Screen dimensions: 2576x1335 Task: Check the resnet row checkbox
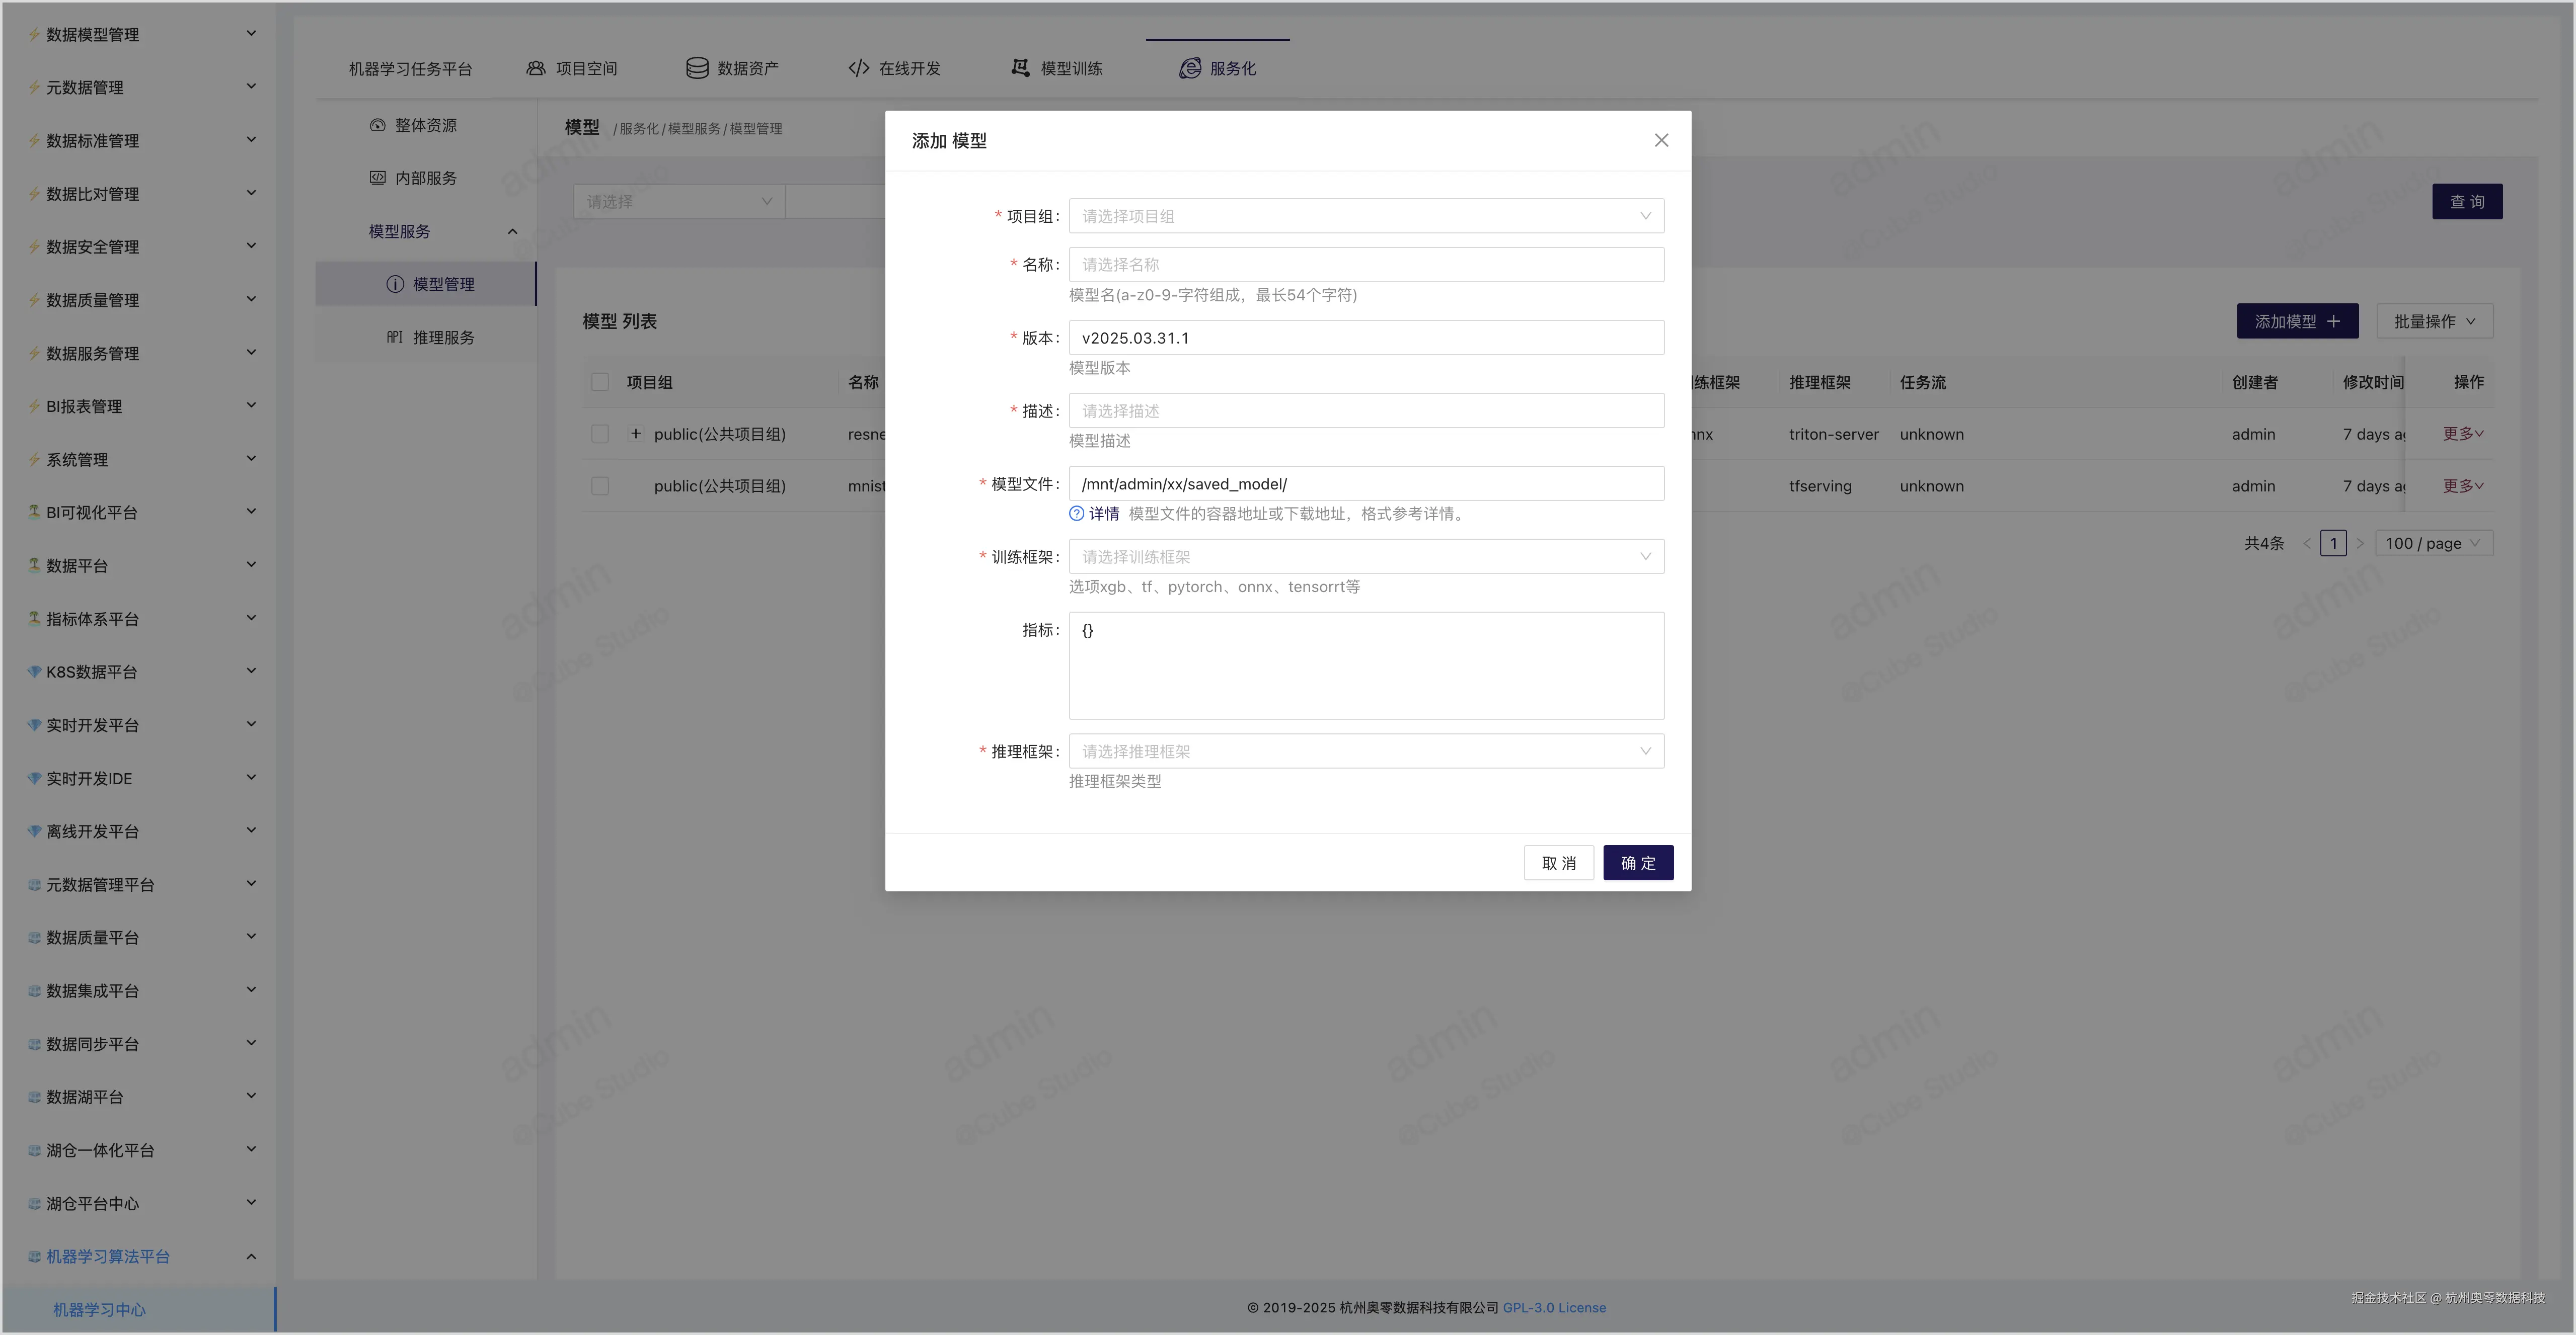pos(600,434)
